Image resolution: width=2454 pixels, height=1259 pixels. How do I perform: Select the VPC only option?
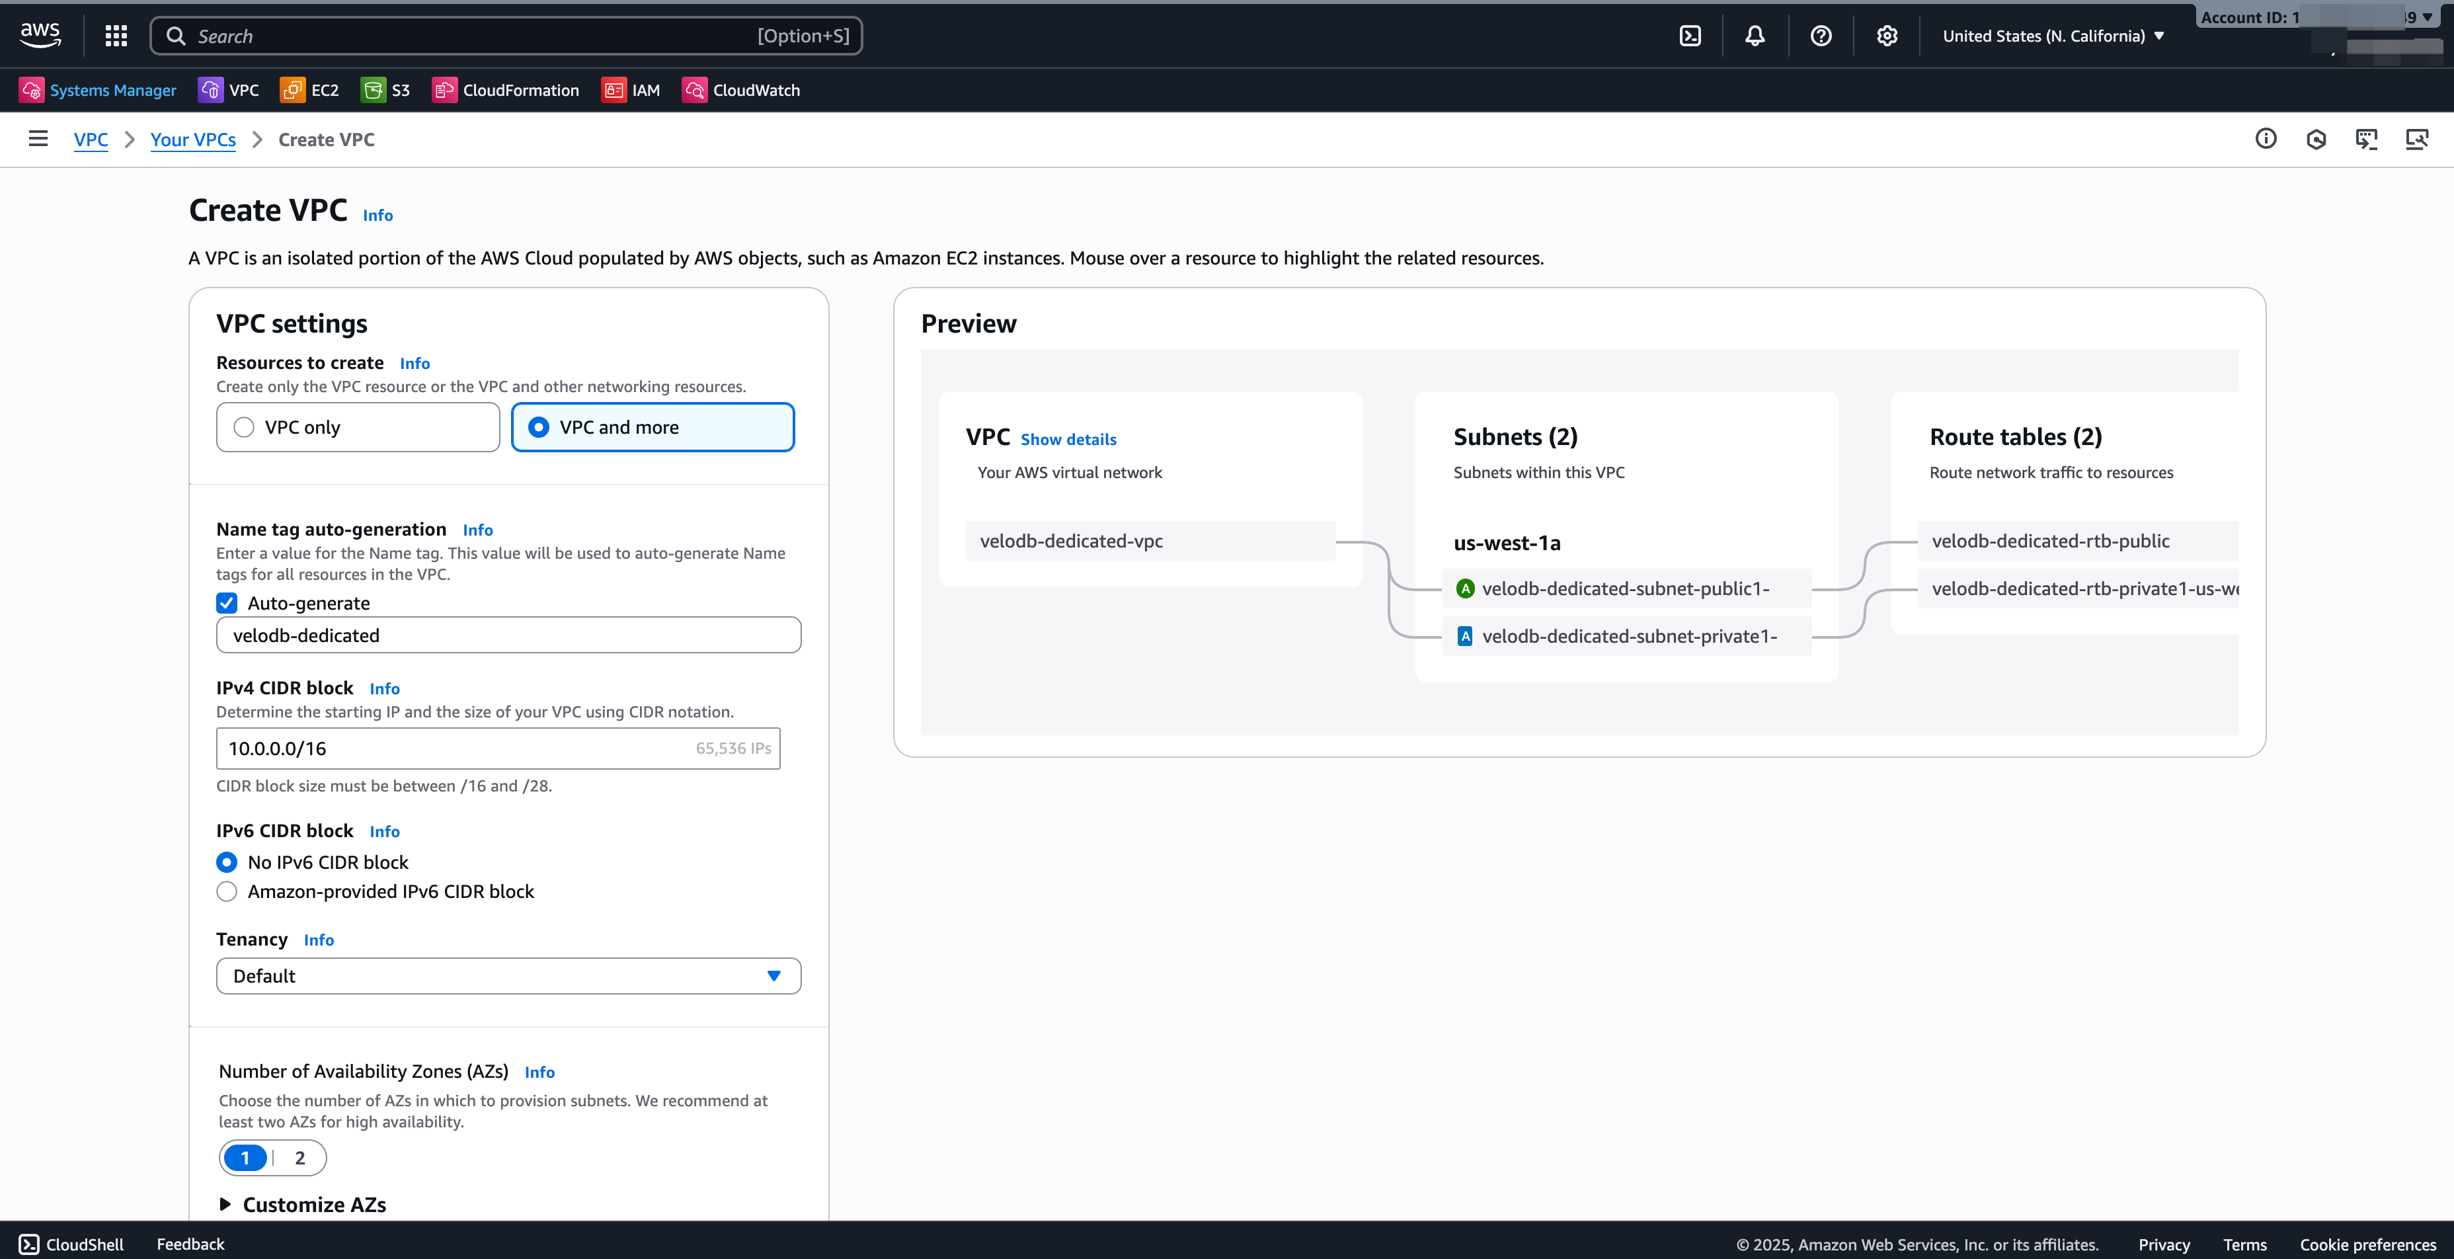click(243, 427)
